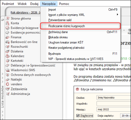Viewport: 131px width, 120px height.
Task: Choose Import from the Narzędzia menu
Action: [80, 10]
